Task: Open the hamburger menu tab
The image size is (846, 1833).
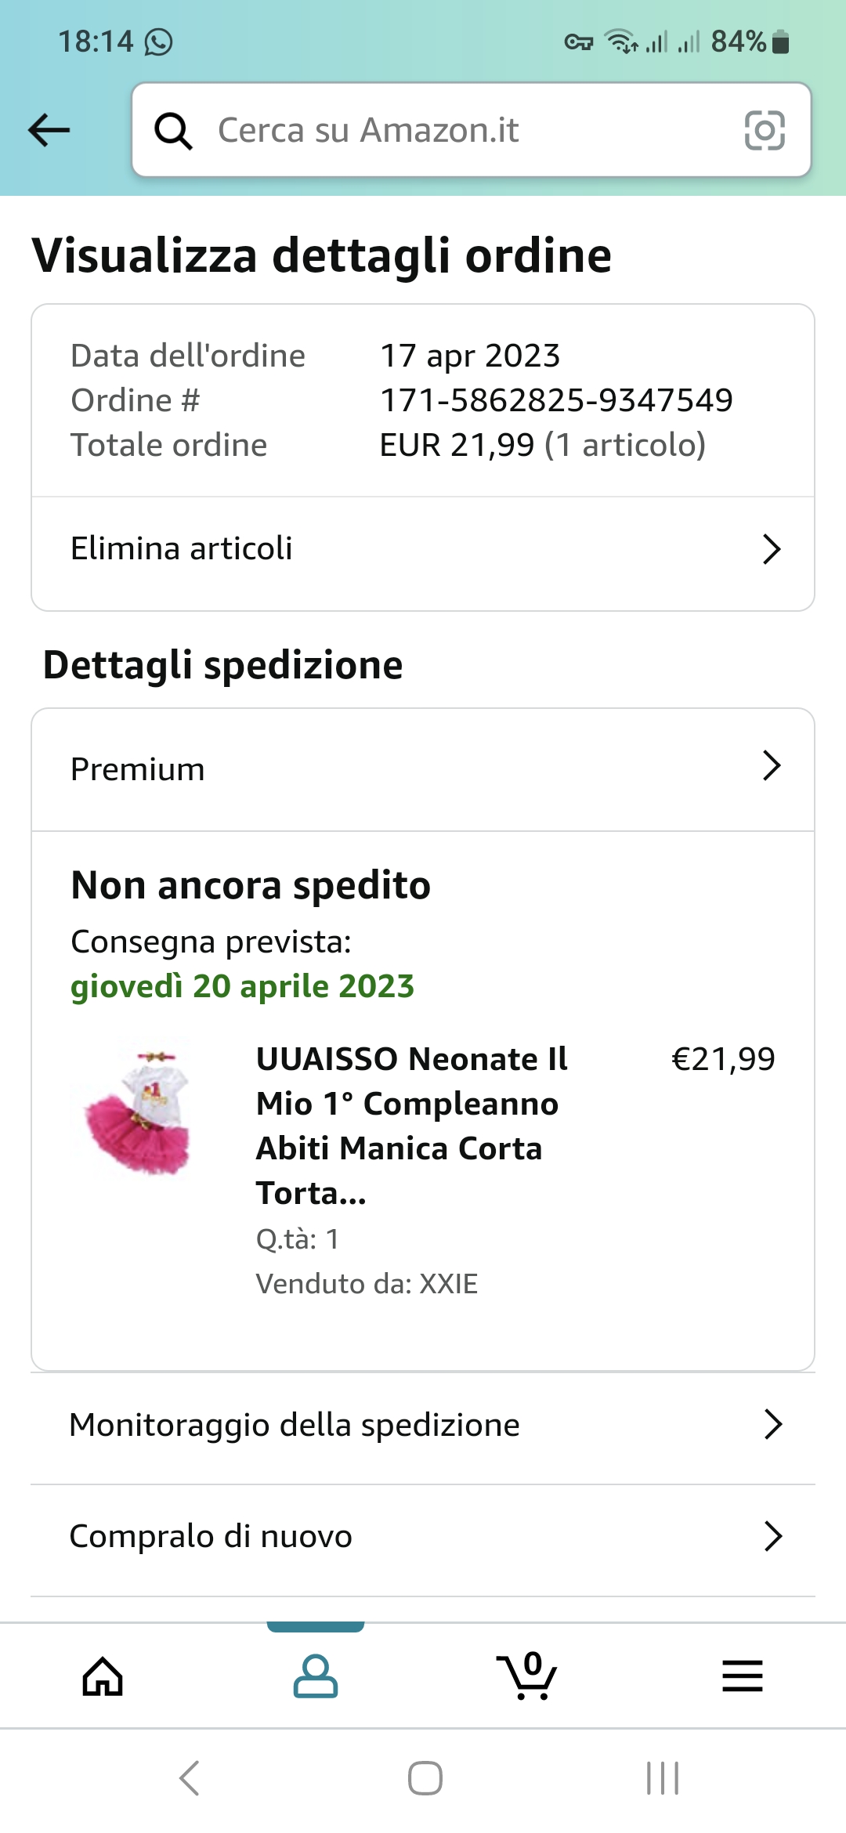Action: [742, 1676]
